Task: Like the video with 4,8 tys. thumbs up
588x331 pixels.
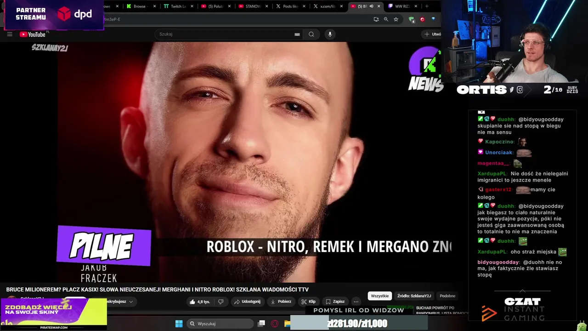Action: [x=199, y=302]
